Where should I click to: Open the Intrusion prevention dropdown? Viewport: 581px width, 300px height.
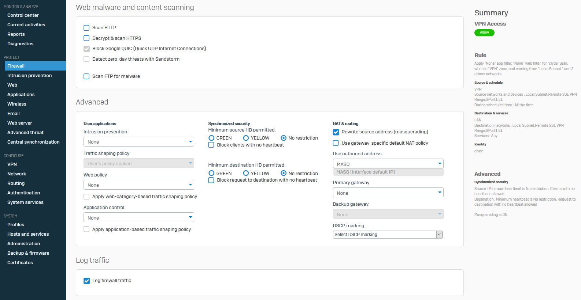click(138, 142)
